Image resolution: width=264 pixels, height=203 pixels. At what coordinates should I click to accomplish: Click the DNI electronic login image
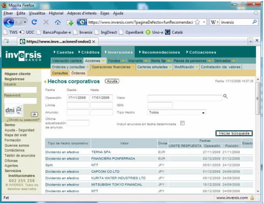14,110
